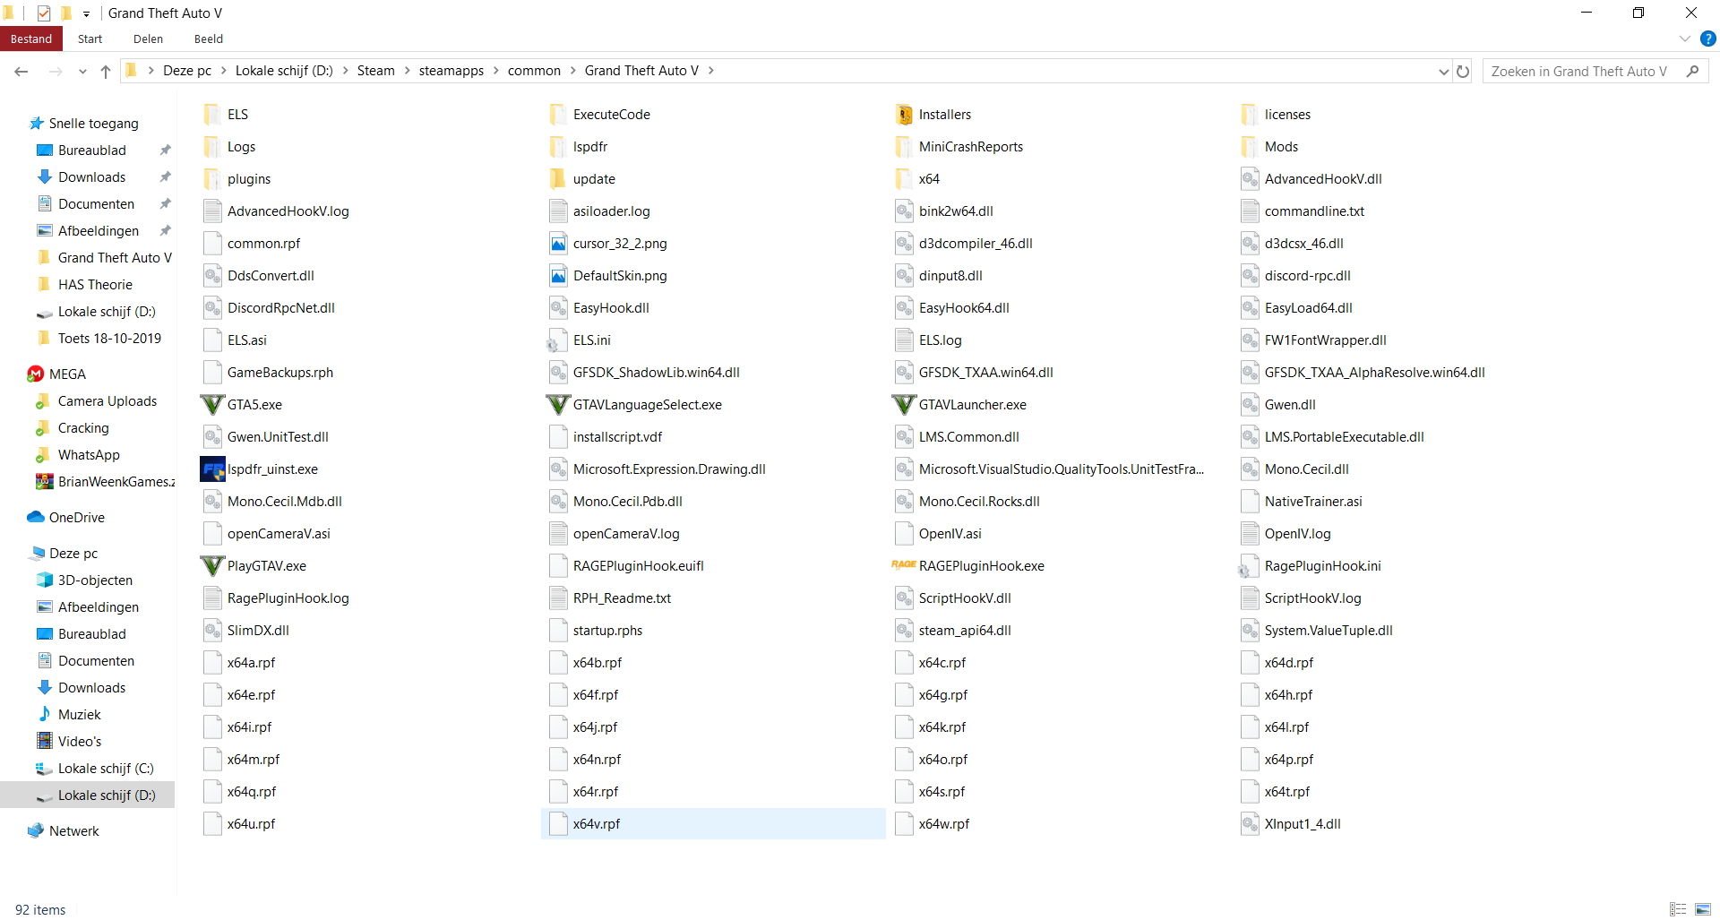This screenshot has height=920, width=1720.
Task: Click the GTAVLanguageSelect.exe icon
Action: coord(558,405)
